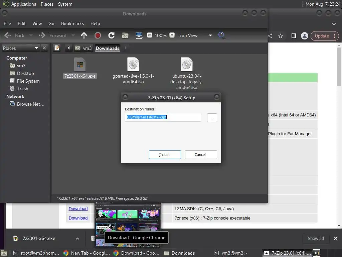
Task: Open the Edit menu
Action: point(22,23)
